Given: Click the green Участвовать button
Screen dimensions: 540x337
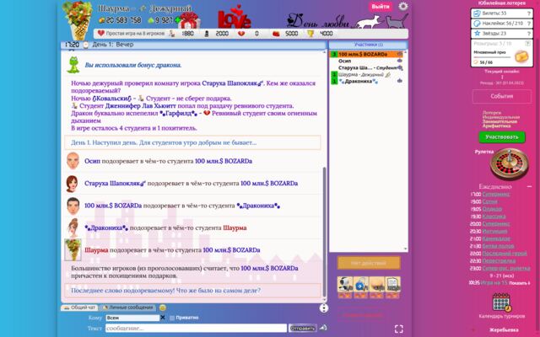Looking at the screenshot, I should coord(502,136).
